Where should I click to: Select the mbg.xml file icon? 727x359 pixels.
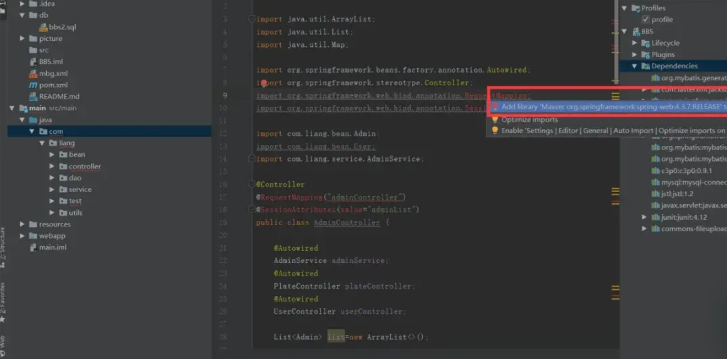(x=34, y=74)
